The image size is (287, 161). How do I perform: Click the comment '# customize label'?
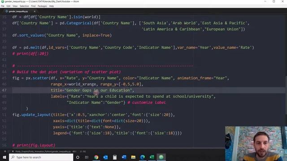click(x=147, y=102)
